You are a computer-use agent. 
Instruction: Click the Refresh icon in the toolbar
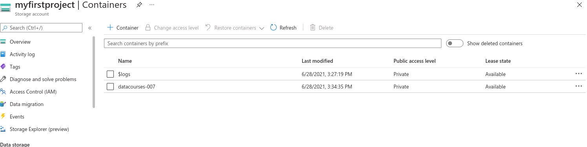point(274,28)
